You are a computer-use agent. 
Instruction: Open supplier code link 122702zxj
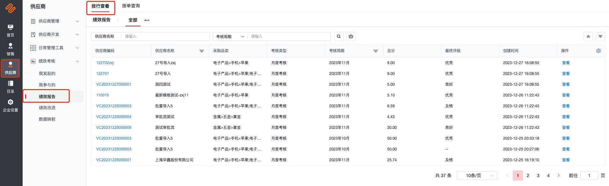click(105, 63)
